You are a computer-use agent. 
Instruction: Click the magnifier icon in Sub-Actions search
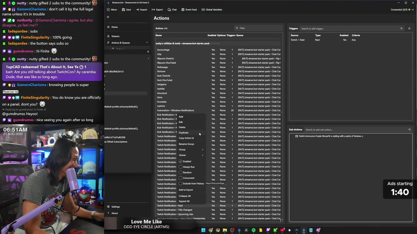(x=410, y=130)
